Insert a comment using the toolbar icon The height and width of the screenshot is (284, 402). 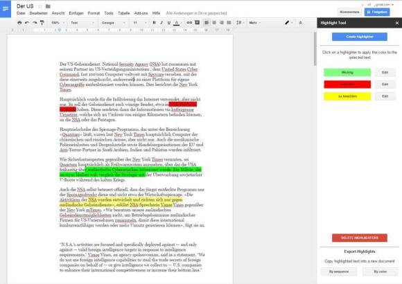(197, 23)
